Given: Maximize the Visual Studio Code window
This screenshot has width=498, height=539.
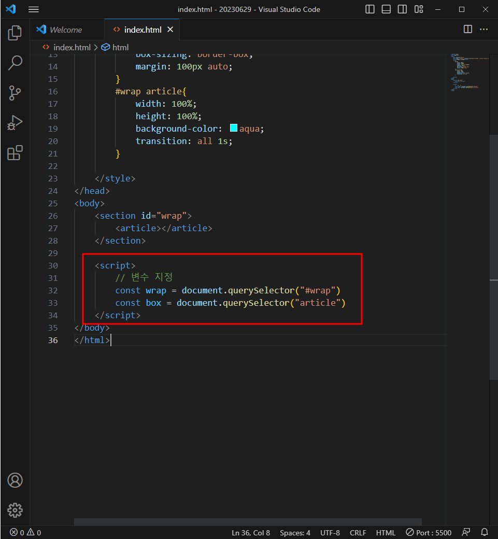Looking at the screenshot, I should pos(462,9).
